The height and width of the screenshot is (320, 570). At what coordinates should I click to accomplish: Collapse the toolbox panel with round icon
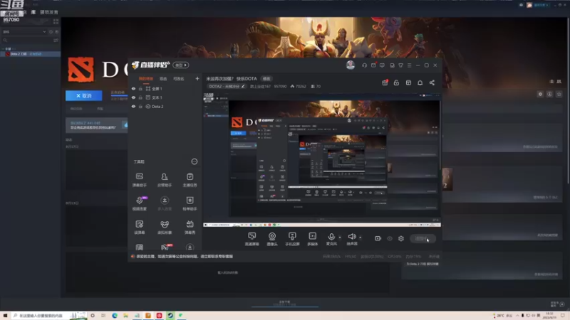pos(195,161)
